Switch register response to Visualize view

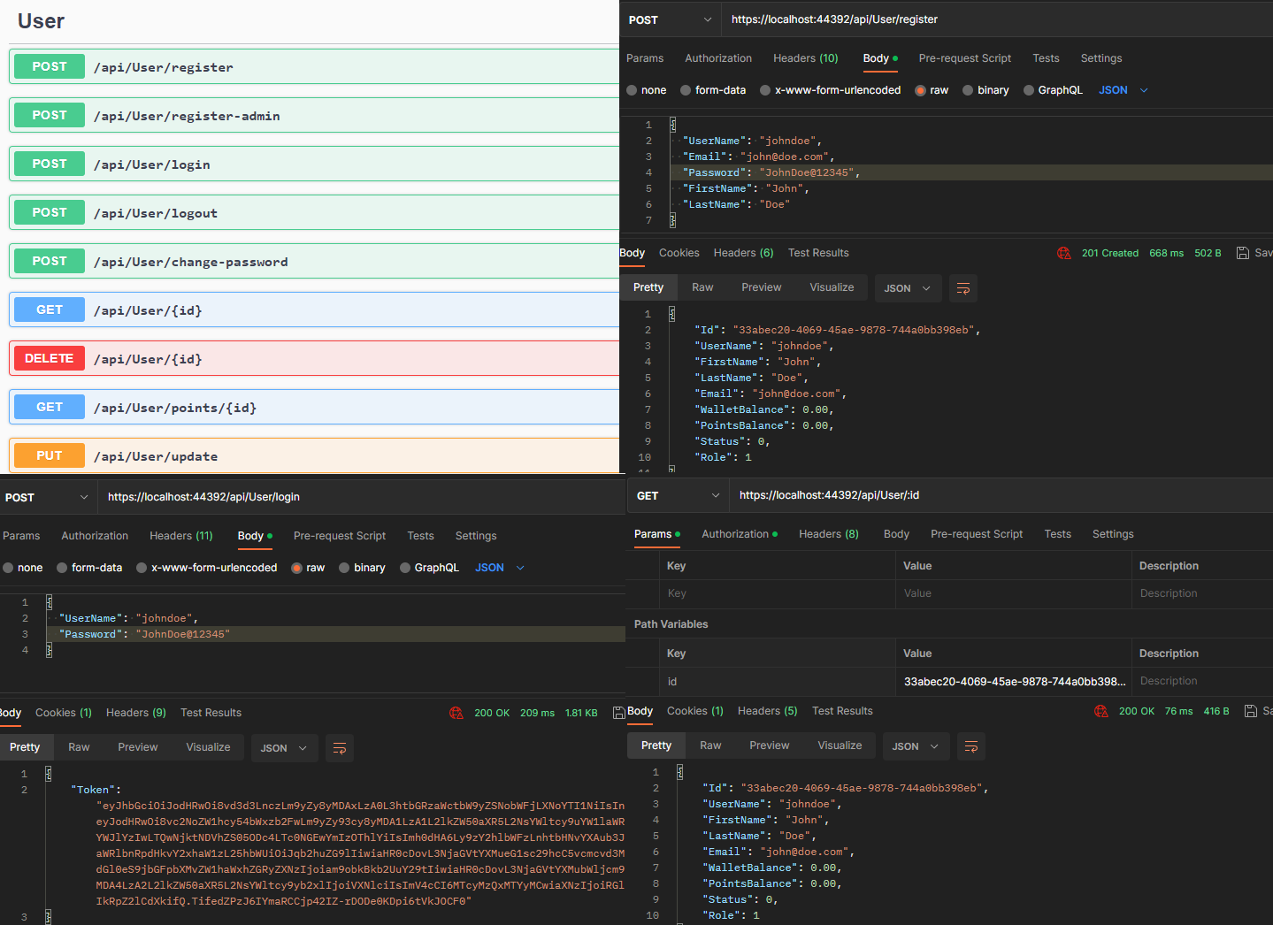coord(832,287)
